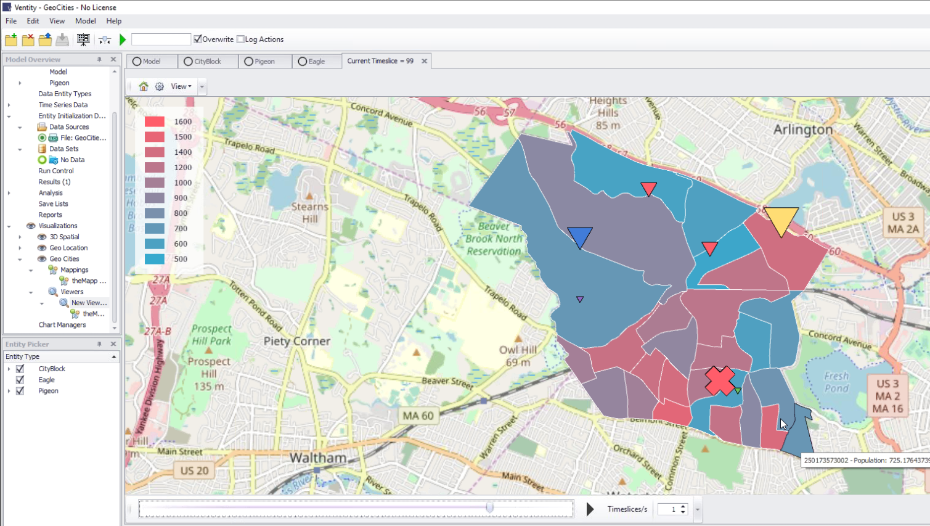Click the Data Sets database icon
Screen dimensions: 930x526
click(42, 149)
